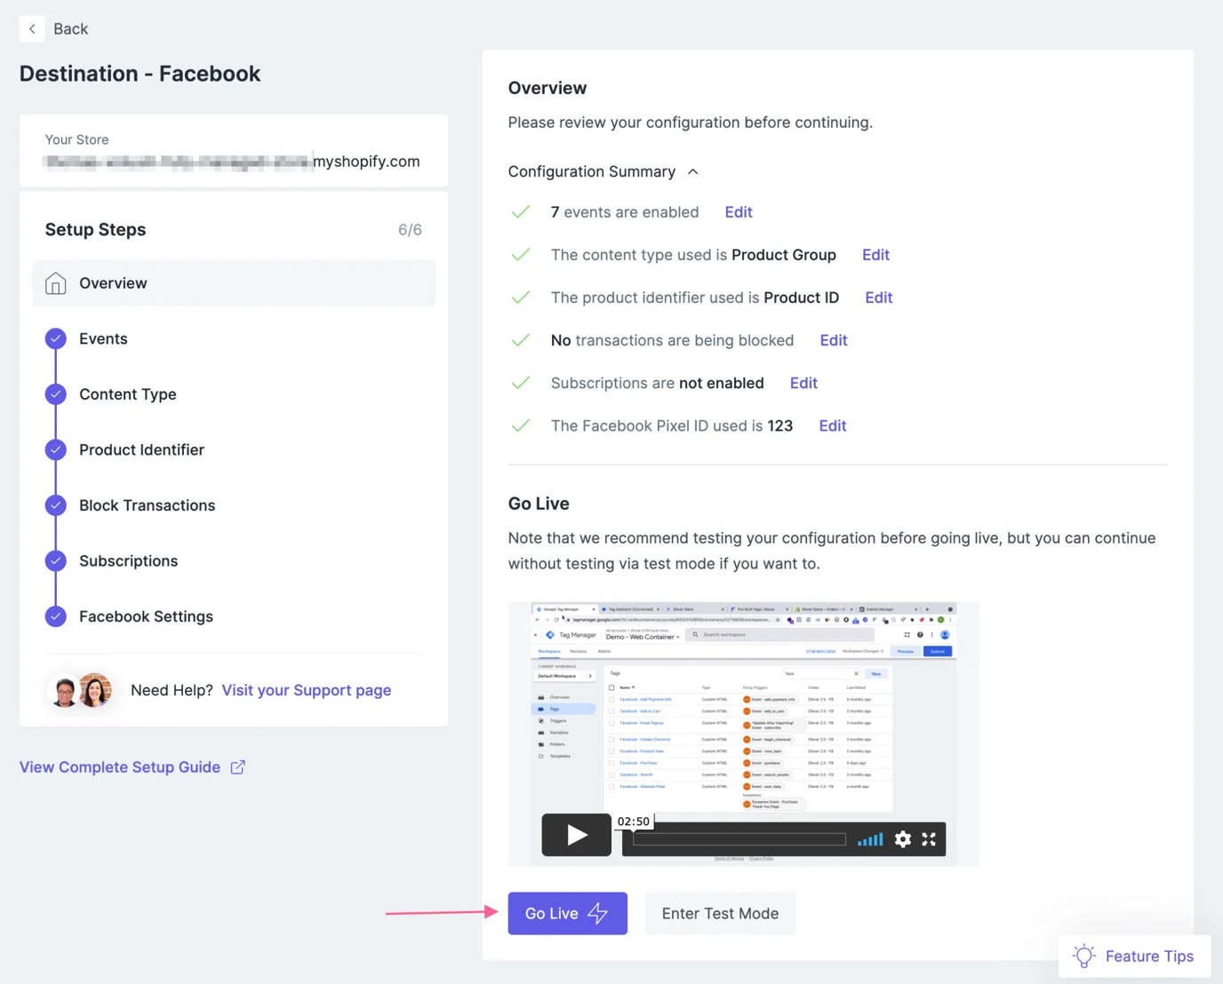The image size is (1223, 984).
Task: Click the 6/6 steps counter
Action: click(410, 230)
